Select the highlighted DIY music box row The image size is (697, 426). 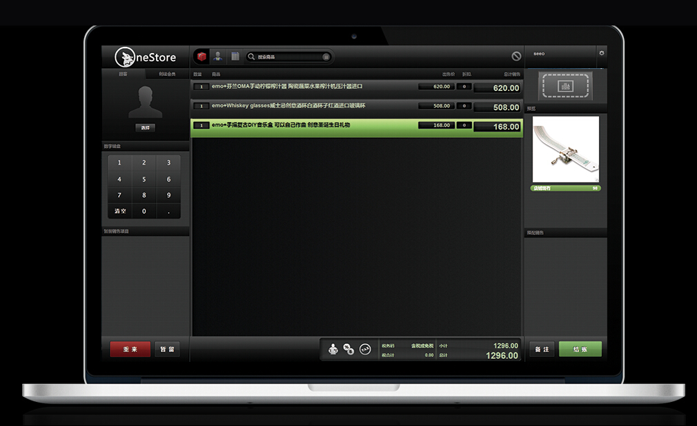[357, 128]
